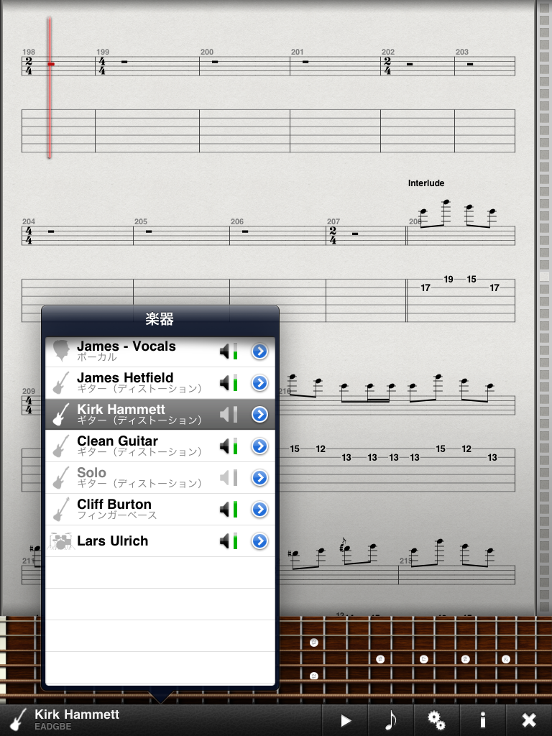Viewport: 552px width, 736px height.
Task: Open settings with the gears icon
Action: coord(436,720)
